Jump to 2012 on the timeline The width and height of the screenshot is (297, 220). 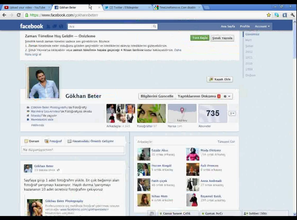click(x=249, y=52)
